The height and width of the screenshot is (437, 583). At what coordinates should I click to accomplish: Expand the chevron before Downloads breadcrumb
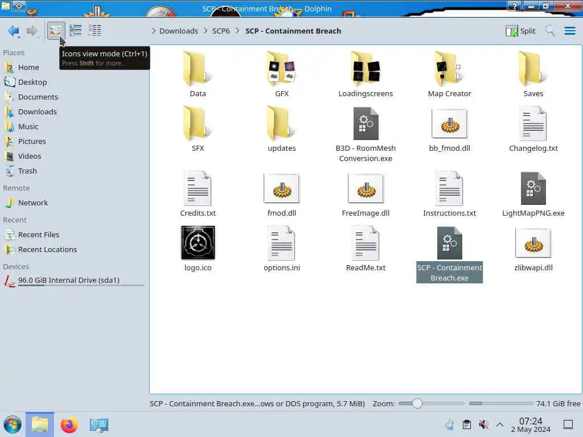click(154, 31)
